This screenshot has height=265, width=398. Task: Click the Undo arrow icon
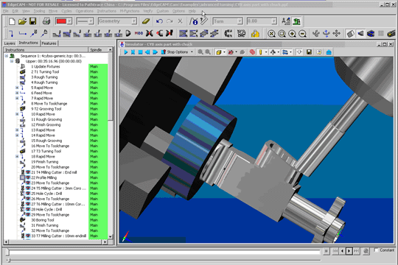pos(159,21)
